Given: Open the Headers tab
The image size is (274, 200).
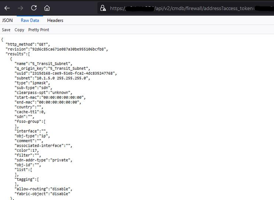Looking at the screenshot, I should click(x=55, y=20).
